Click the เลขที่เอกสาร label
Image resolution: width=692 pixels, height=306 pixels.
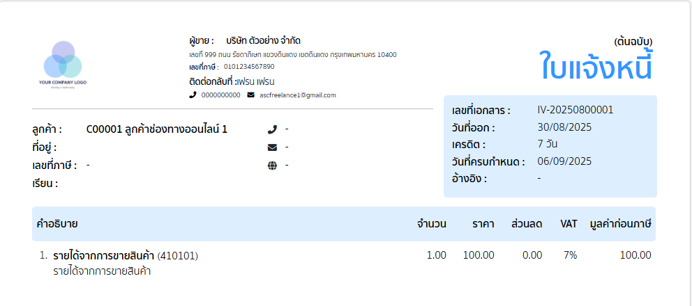point(481,111)
